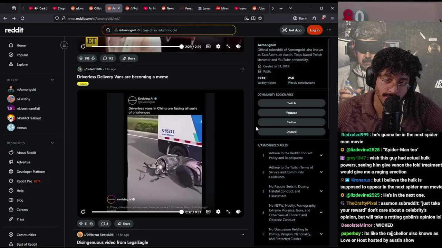Open the Twitch community bookmark

pyautogui.click(x=291, y=103)
